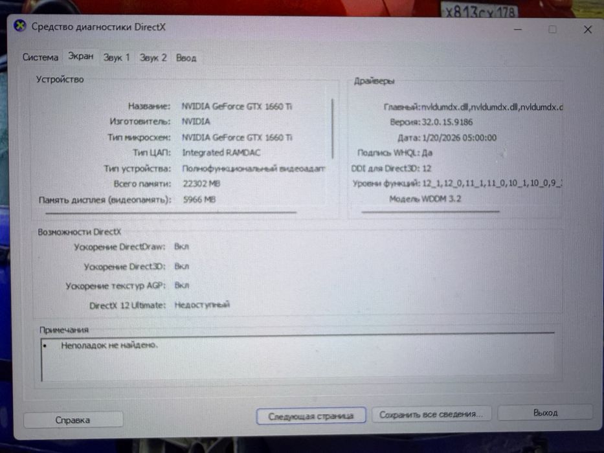This screenshot has width=604, height=453.
Task: Click the Возможности DirectX group label
Action: (80, 232)
